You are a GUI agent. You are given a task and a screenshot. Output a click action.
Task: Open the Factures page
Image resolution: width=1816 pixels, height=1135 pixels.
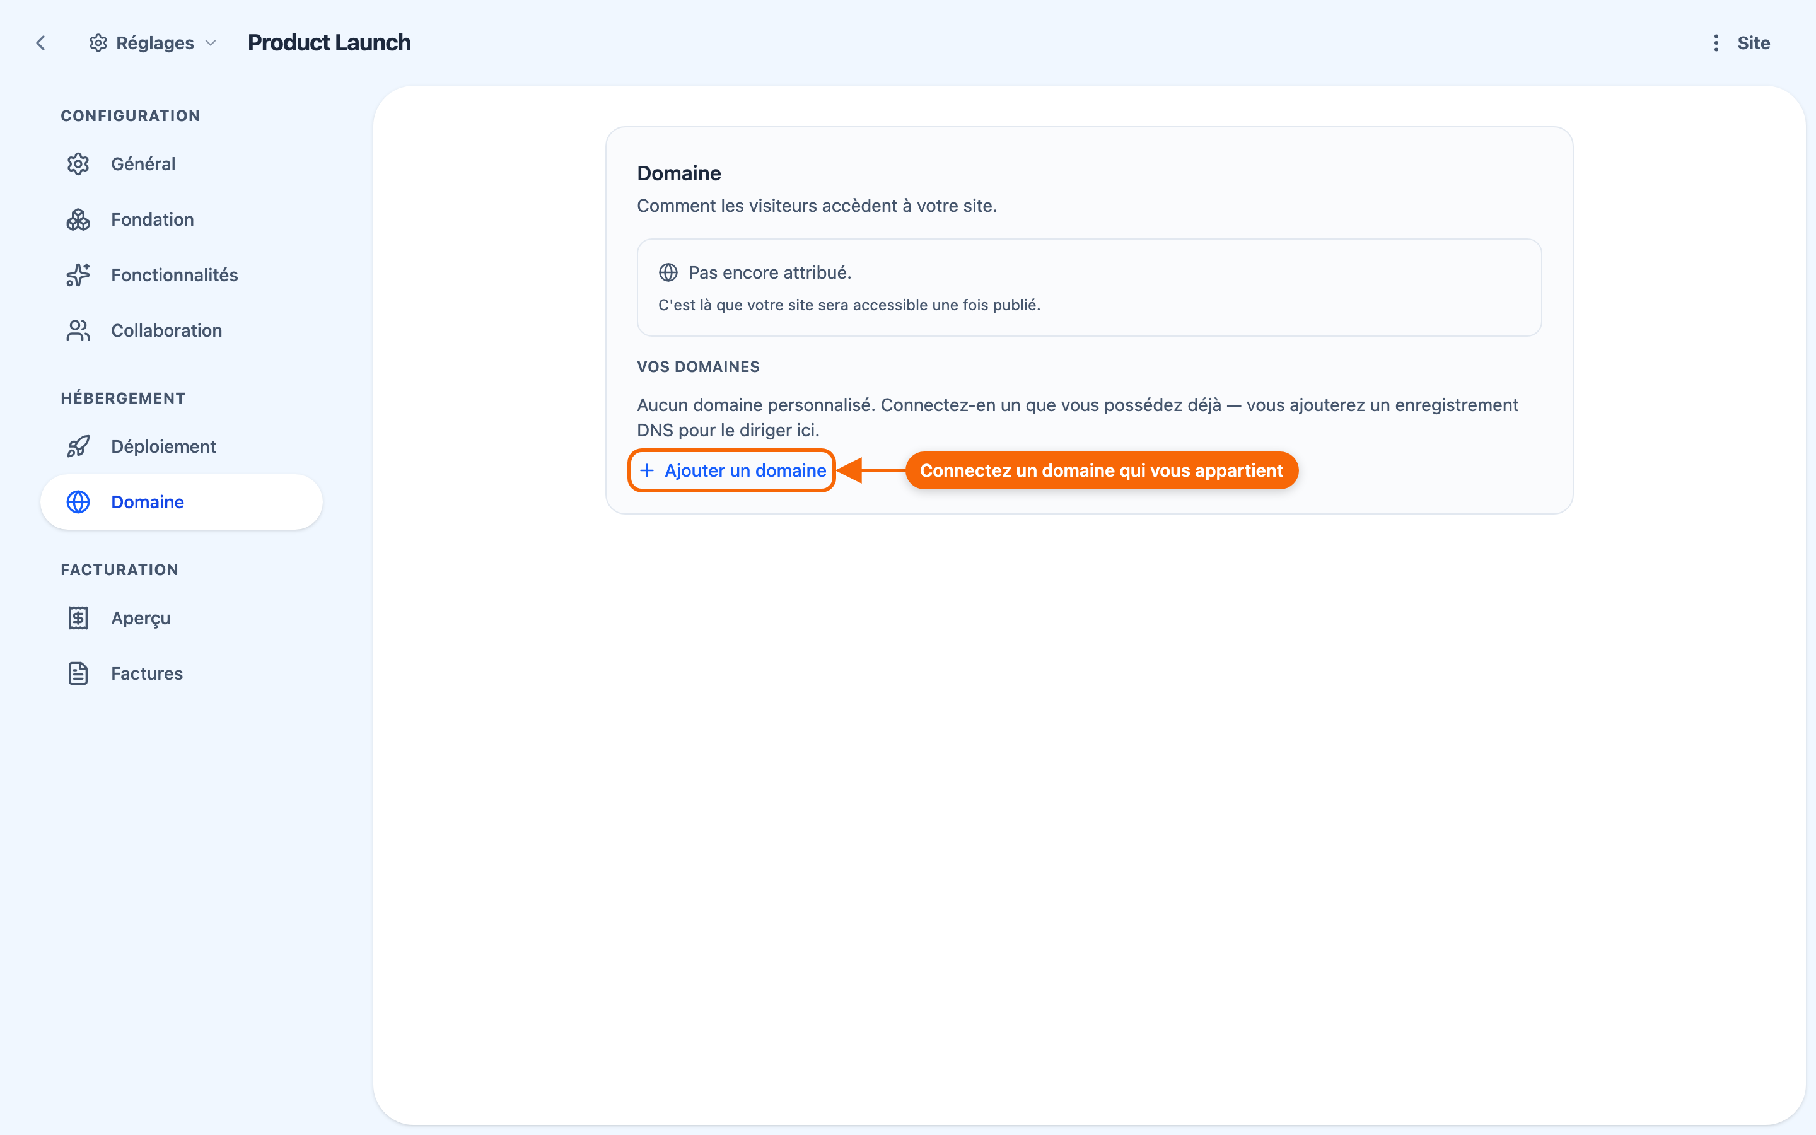(x=182, y=673)
